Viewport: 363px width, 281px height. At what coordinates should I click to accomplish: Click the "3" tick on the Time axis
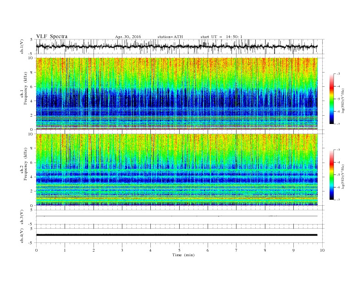coord(122,250)
